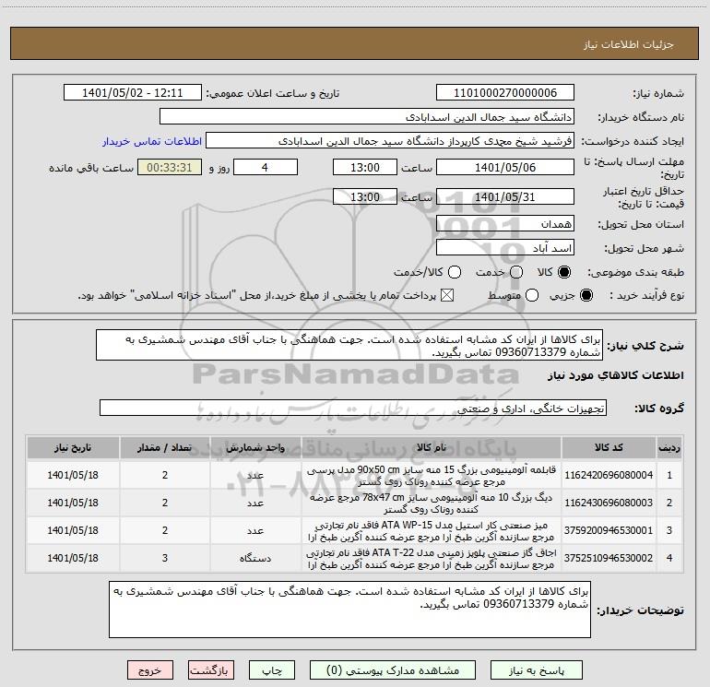This screenshot has height=687, width=710.
Task: Select the خدمت radio button
Action: pyautogui.click(x=516, y=272)
